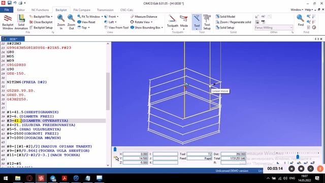The image size is (325, 183).
Task: Open the Toolpath options button
Action: click(x=173, y=22)
